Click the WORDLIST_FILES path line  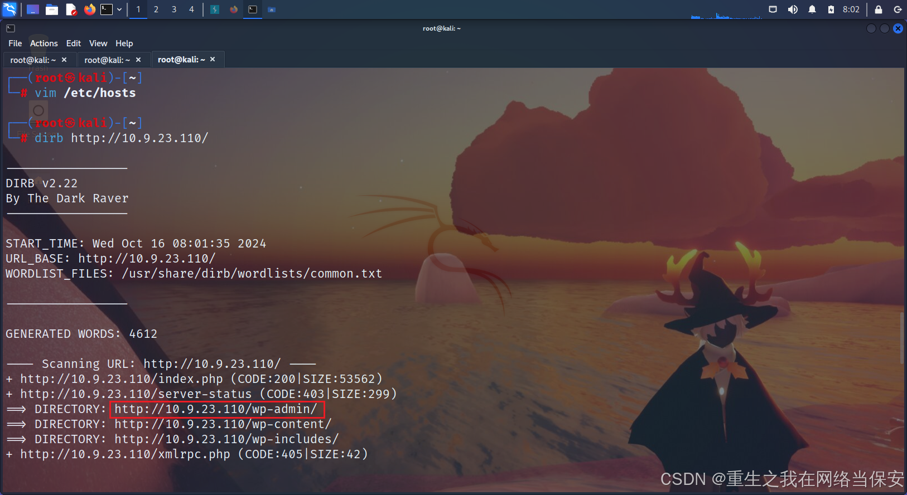tap(194, 274)
